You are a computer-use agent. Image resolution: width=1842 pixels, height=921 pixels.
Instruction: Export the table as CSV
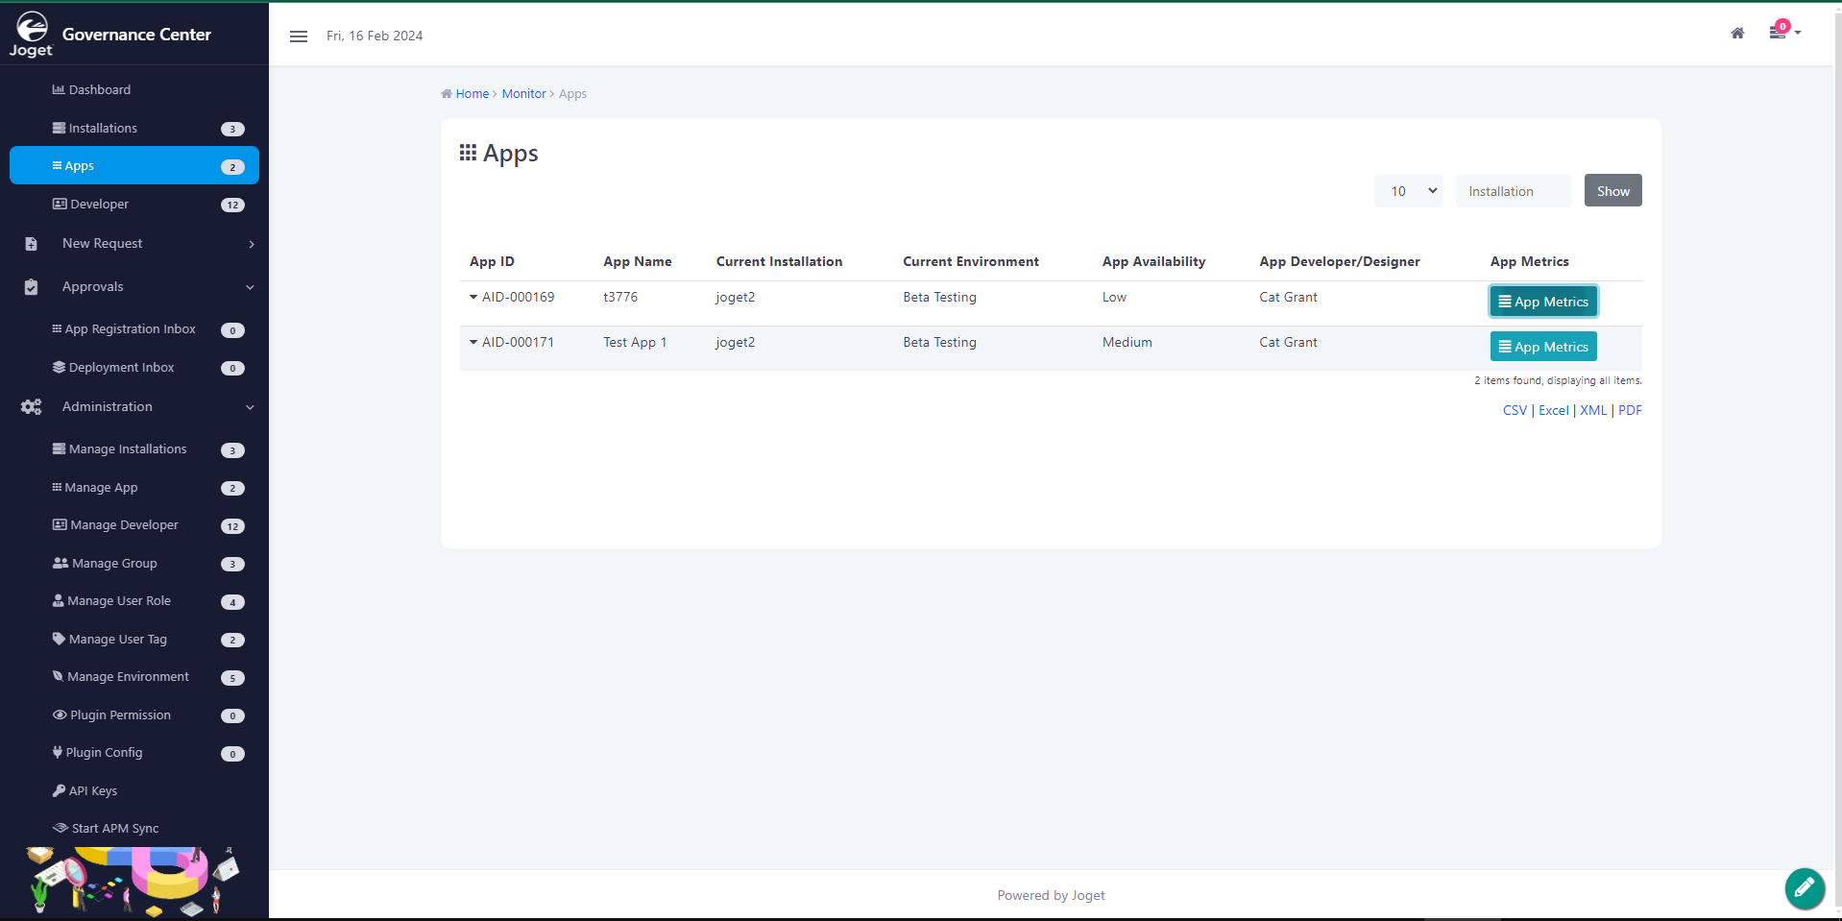(x=1514, y=411)
